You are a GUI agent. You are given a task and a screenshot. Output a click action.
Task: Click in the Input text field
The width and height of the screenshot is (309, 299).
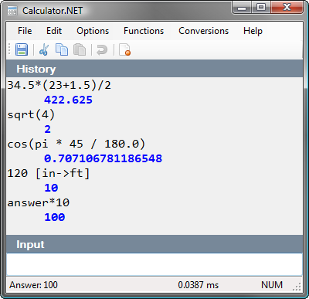(x=154, y=264)
